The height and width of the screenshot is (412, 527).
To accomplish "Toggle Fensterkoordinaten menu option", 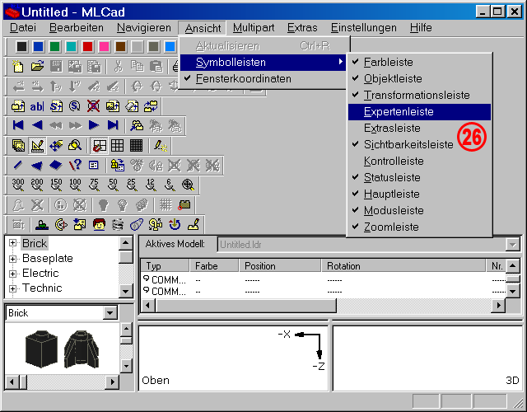I will 263,79.
